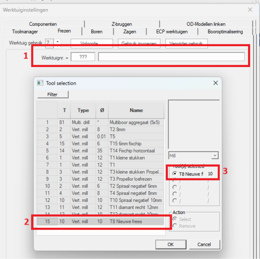Click the Werktuig gebruik number field

point(49,44)
